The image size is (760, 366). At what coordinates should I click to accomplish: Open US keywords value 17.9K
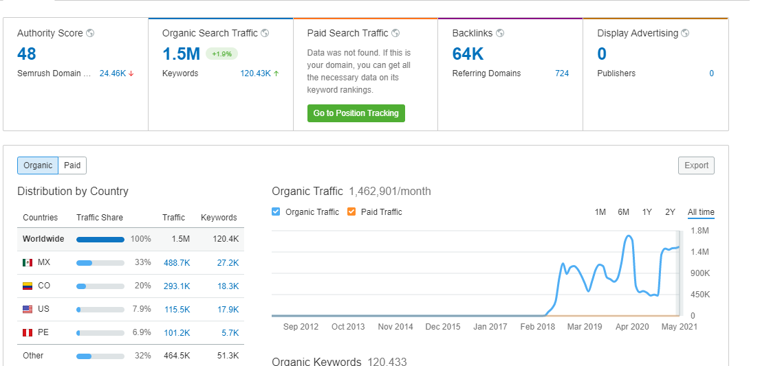[x=228, y=310]
